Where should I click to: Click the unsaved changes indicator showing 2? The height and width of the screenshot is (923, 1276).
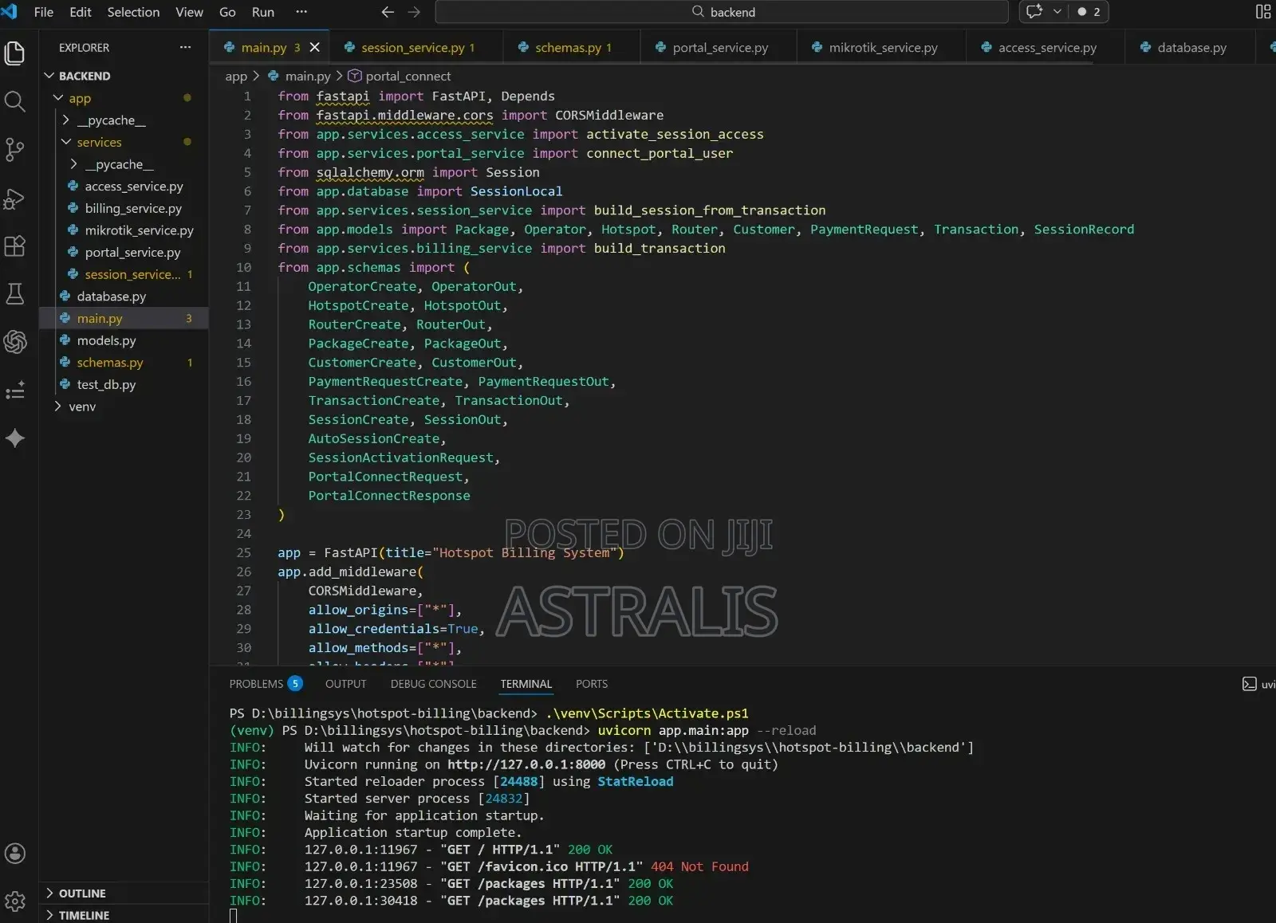1089,12
